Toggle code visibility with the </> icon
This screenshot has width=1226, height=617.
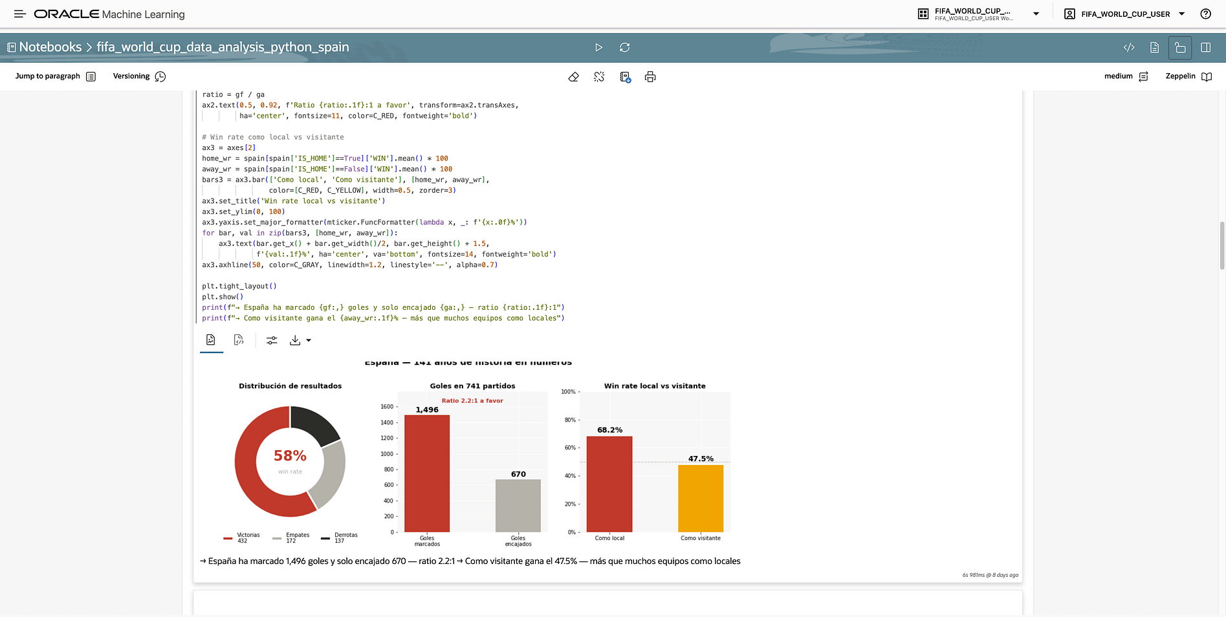[1129, 47]
